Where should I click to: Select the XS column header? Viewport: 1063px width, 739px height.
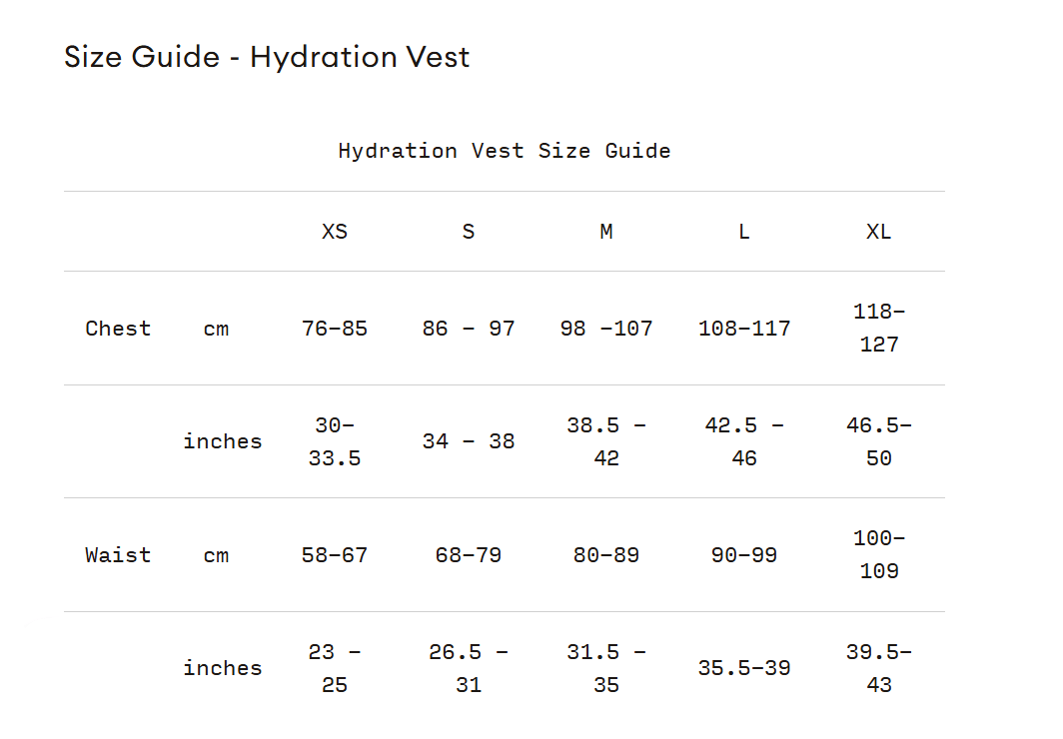click(335, 232)
